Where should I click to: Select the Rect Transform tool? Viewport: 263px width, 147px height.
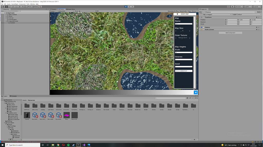(x=16, y=6)
